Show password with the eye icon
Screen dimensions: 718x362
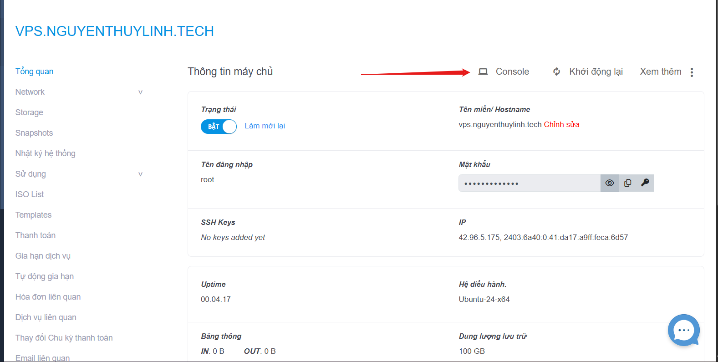(610, 183)
